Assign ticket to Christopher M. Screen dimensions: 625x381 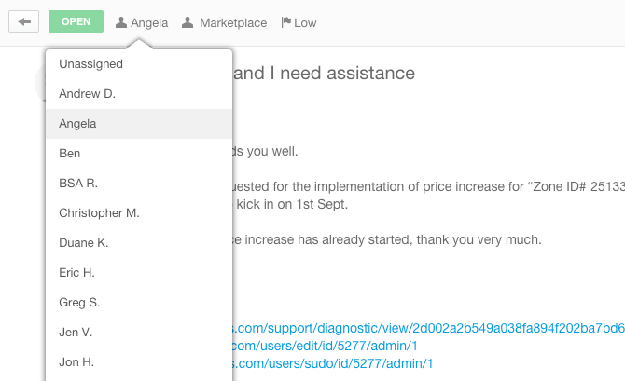coord(139,213)
